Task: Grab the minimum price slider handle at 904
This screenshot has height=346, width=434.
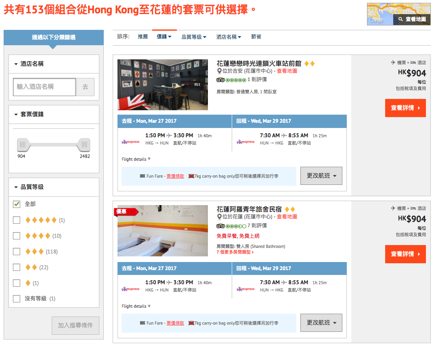Action: (23, 145)
